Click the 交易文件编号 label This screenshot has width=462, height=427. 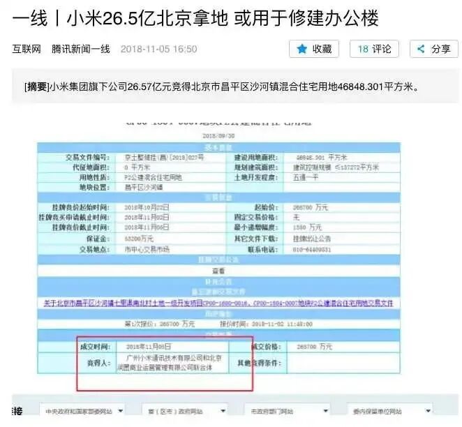pyautogui.click(x=87, y=158)
